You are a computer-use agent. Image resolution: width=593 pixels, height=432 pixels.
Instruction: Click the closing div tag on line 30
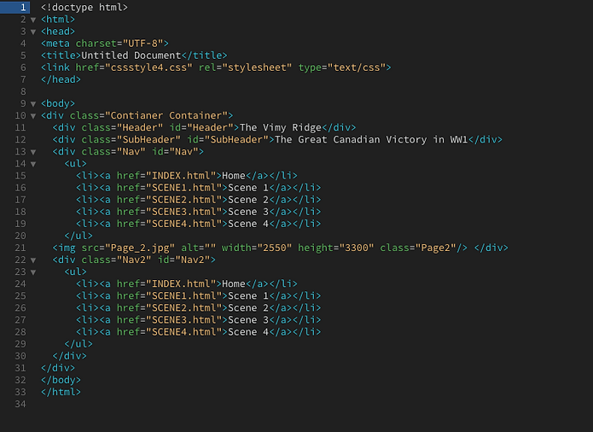pyautogui.click(x=70, y=356)
